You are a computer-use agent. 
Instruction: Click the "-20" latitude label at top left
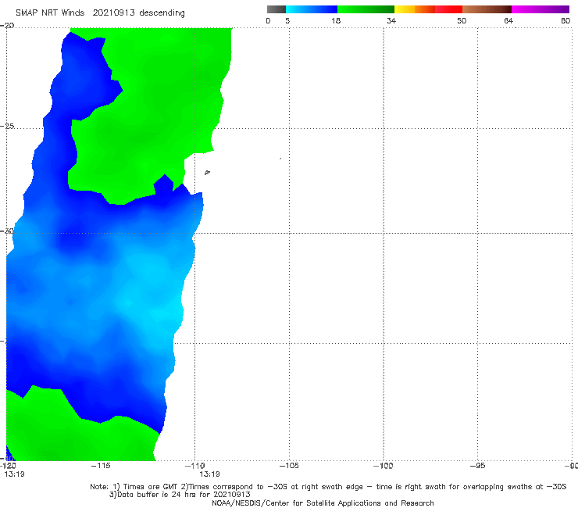coord(7,26)
